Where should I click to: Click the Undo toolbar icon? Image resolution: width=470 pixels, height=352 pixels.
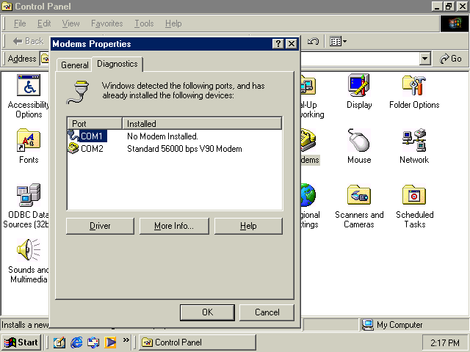point(313,41)
